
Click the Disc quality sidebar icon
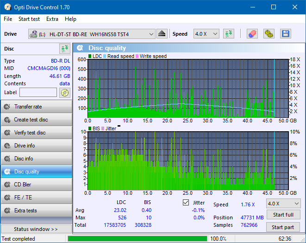(x=7, y=172)
